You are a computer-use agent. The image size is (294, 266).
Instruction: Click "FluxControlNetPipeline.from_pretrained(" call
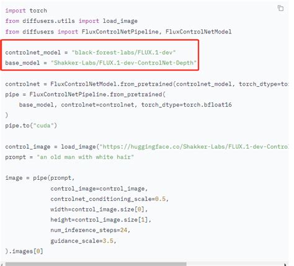pos(97,94)
